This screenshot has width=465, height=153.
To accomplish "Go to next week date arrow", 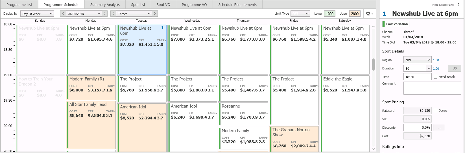I will tap(105, 14).
